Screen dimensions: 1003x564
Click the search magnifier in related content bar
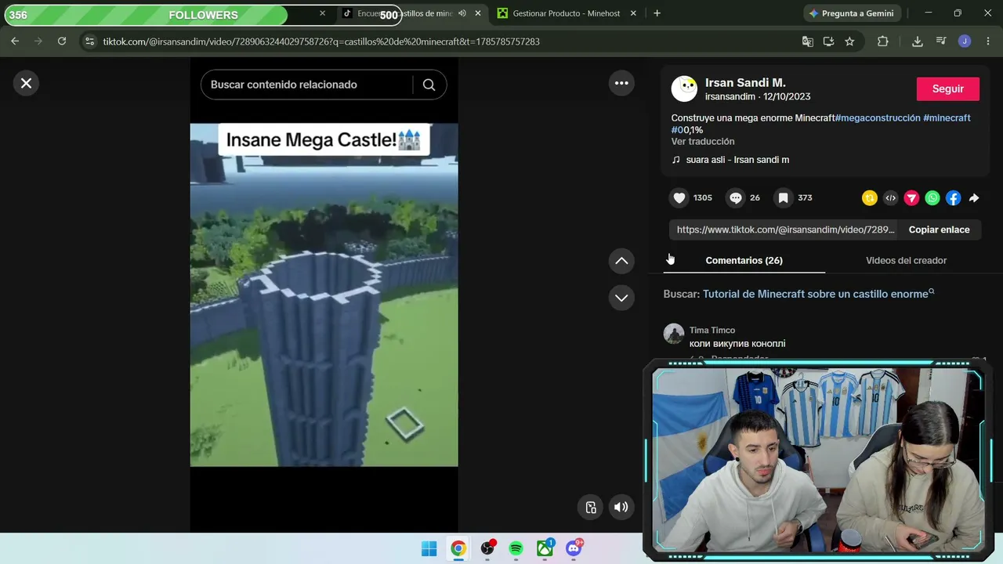429,85
